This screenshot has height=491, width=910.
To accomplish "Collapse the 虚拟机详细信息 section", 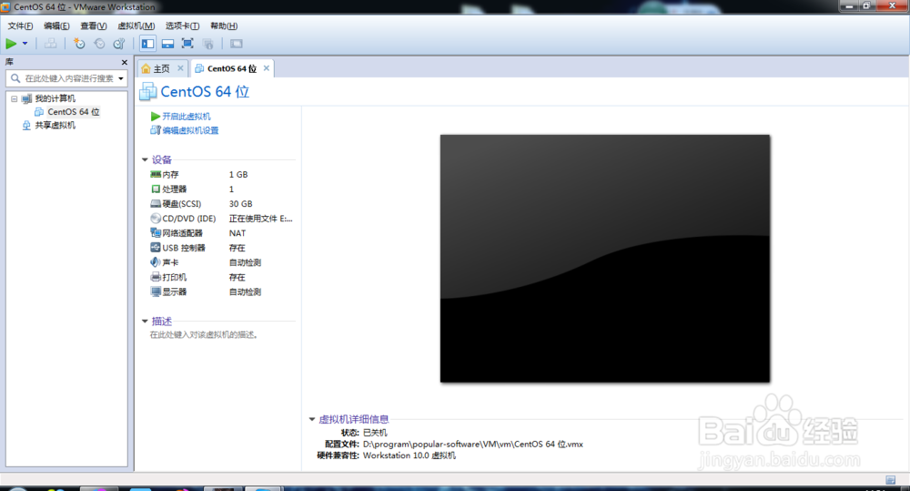I will (311, 419).
